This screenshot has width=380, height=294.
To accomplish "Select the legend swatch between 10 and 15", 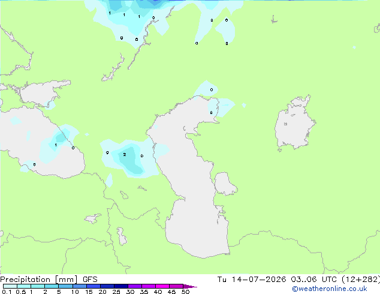I will pyautogui.click(x=79, y=286).
